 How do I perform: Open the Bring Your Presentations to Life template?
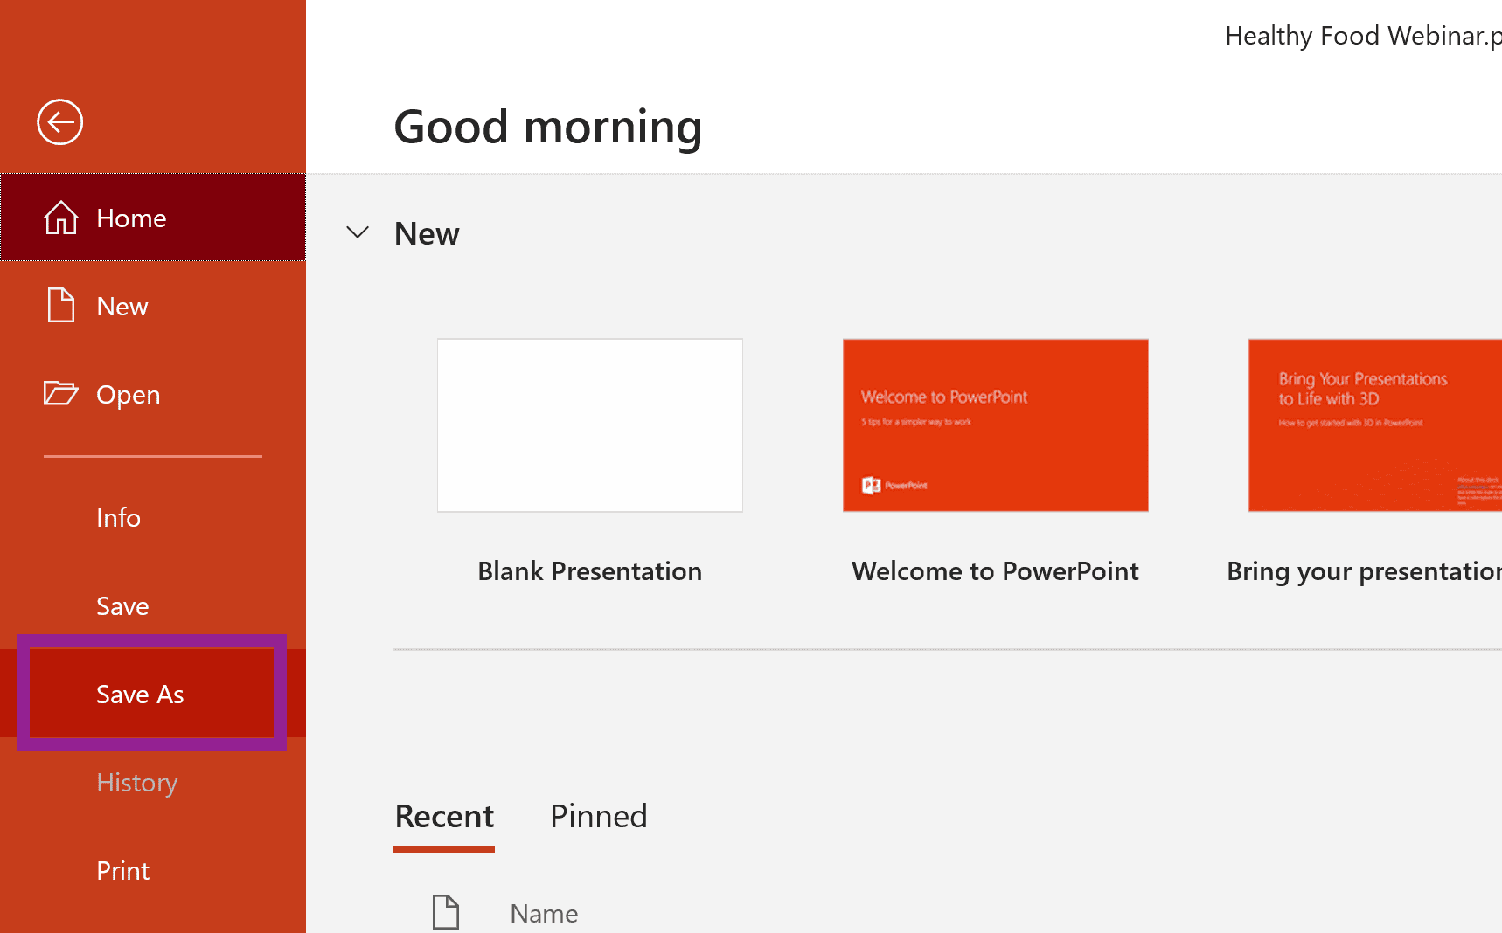click(x=1373, y=425)
